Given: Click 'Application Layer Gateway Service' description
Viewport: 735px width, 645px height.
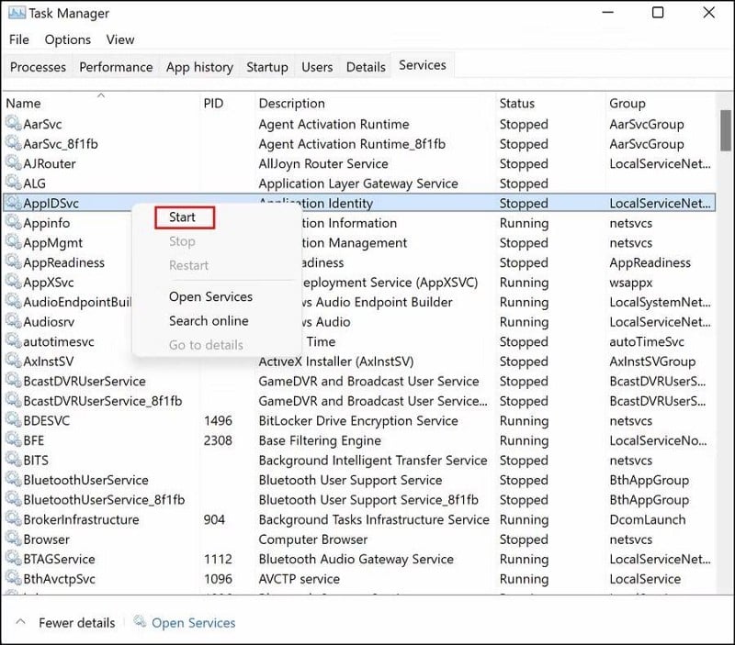Looking at the screenshot, I should coord(358,183).
